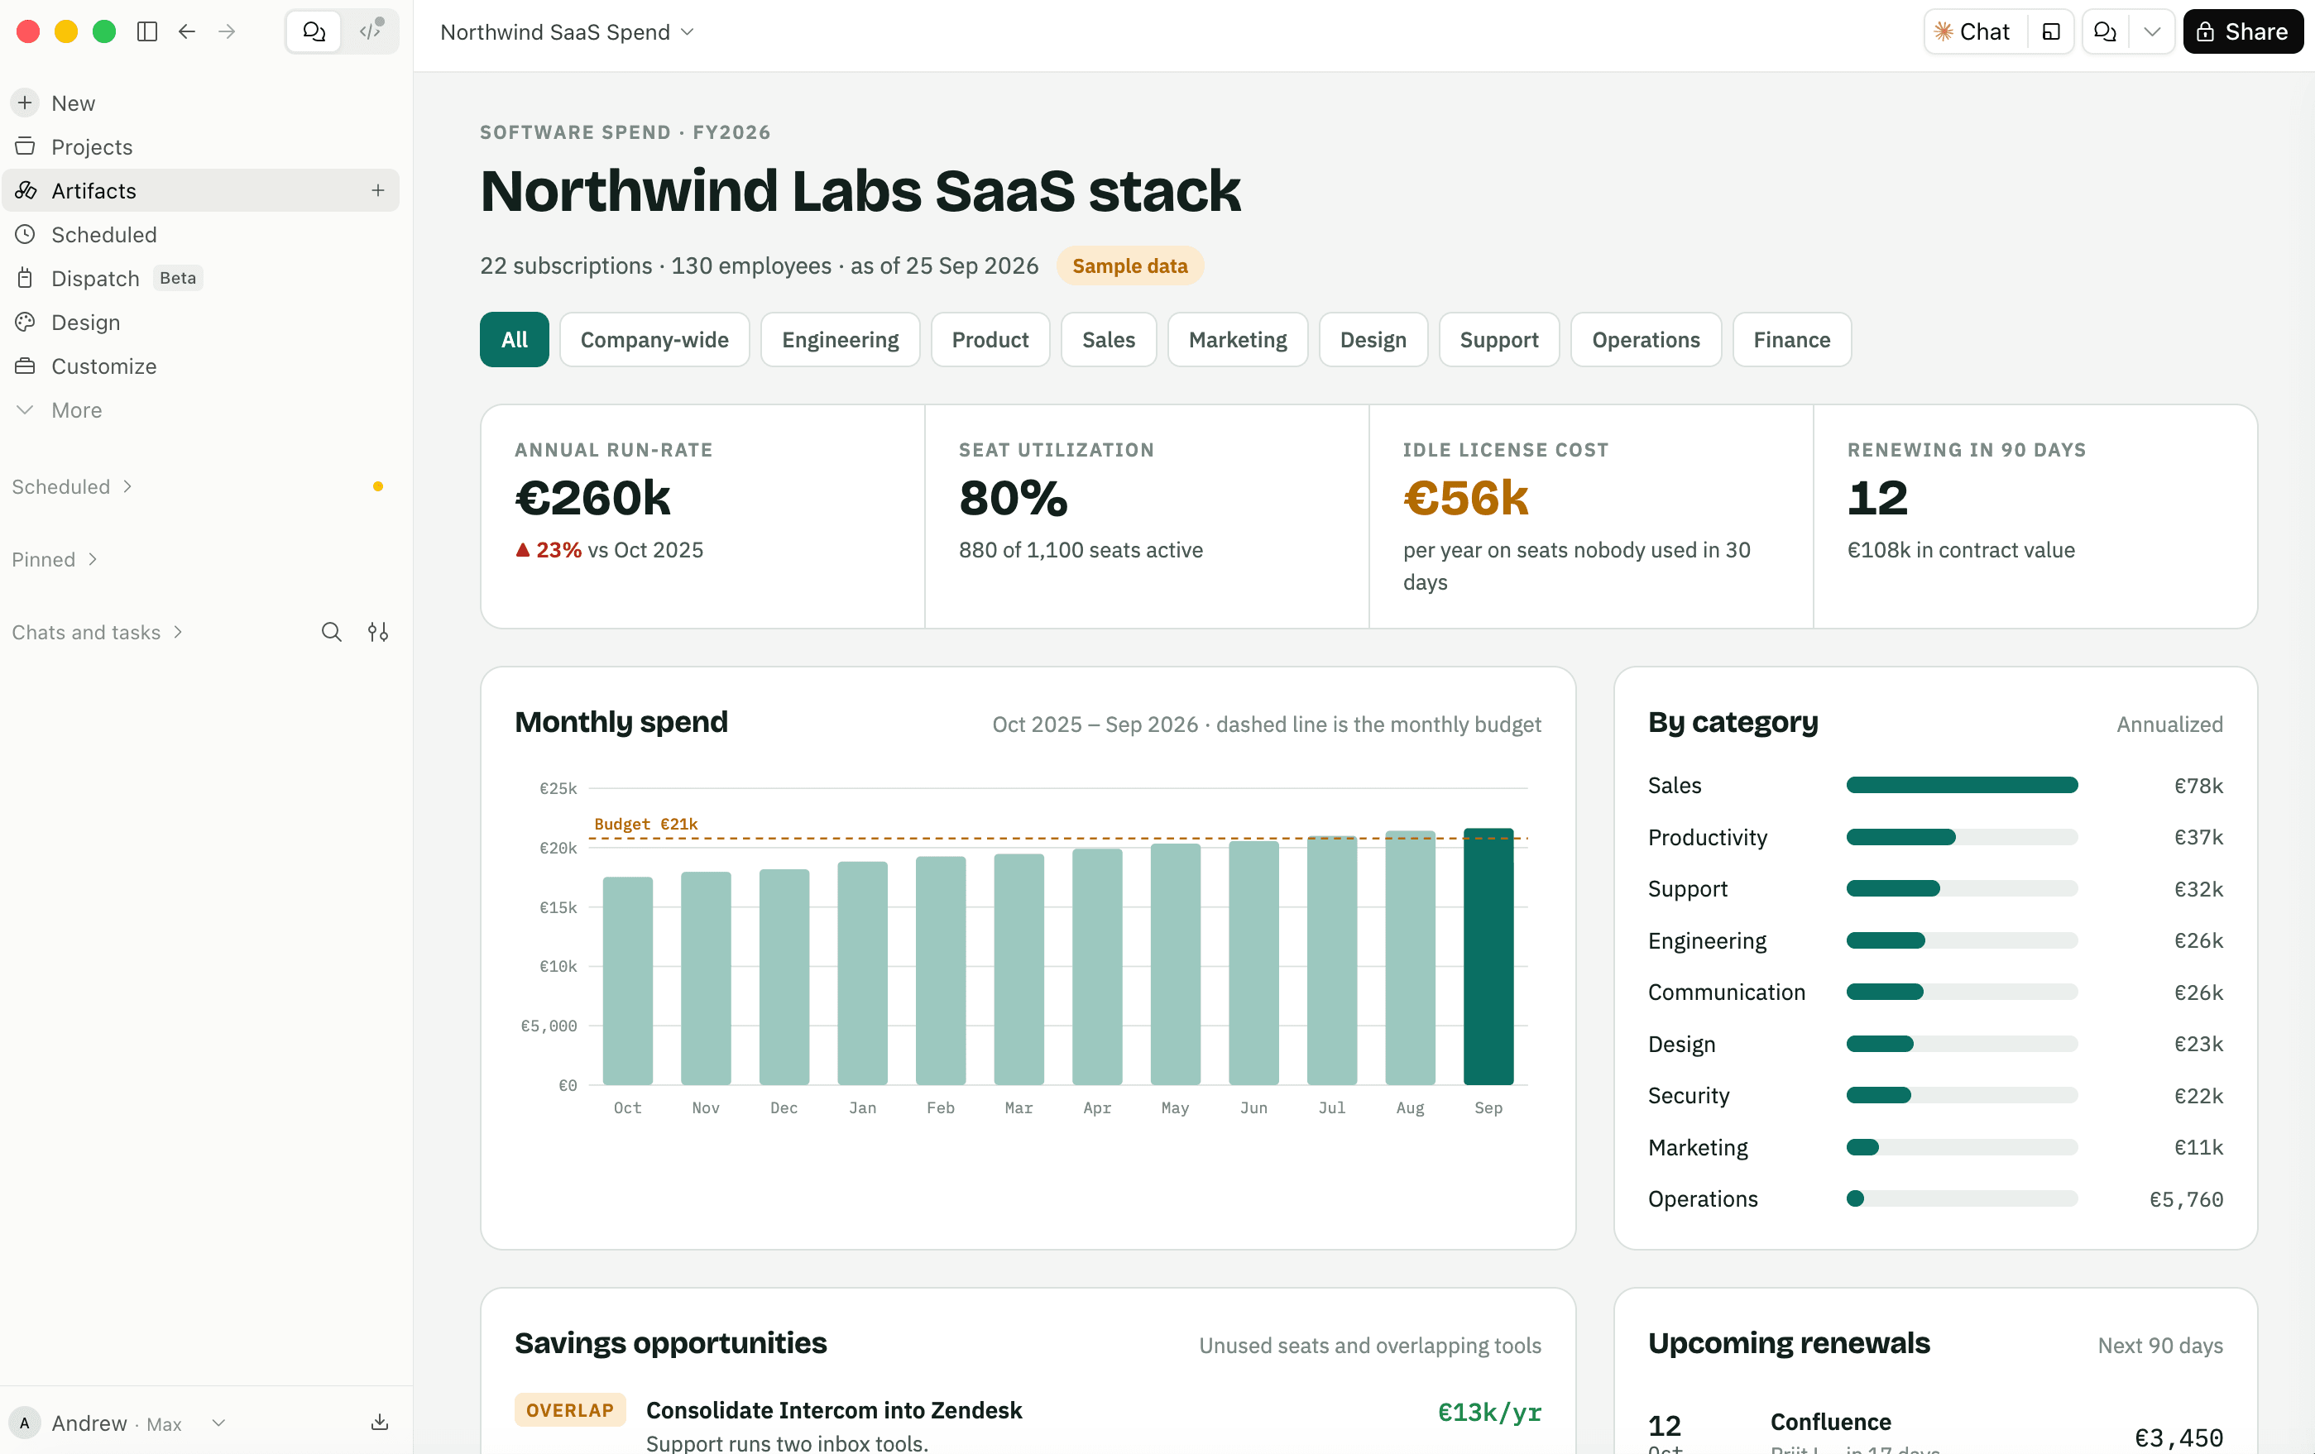Filter by Marketing chip
The height and width of the screenshot is (1454, 2315).
coord(1237,339)
